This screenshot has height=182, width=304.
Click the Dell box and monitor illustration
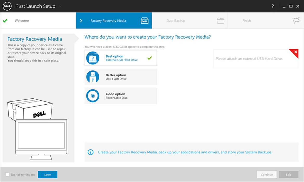(37, 129)
